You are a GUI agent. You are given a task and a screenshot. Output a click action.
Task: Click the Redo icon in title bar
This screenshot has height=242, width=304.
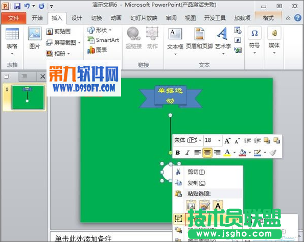pyautogui.click(x=41, y=6)
